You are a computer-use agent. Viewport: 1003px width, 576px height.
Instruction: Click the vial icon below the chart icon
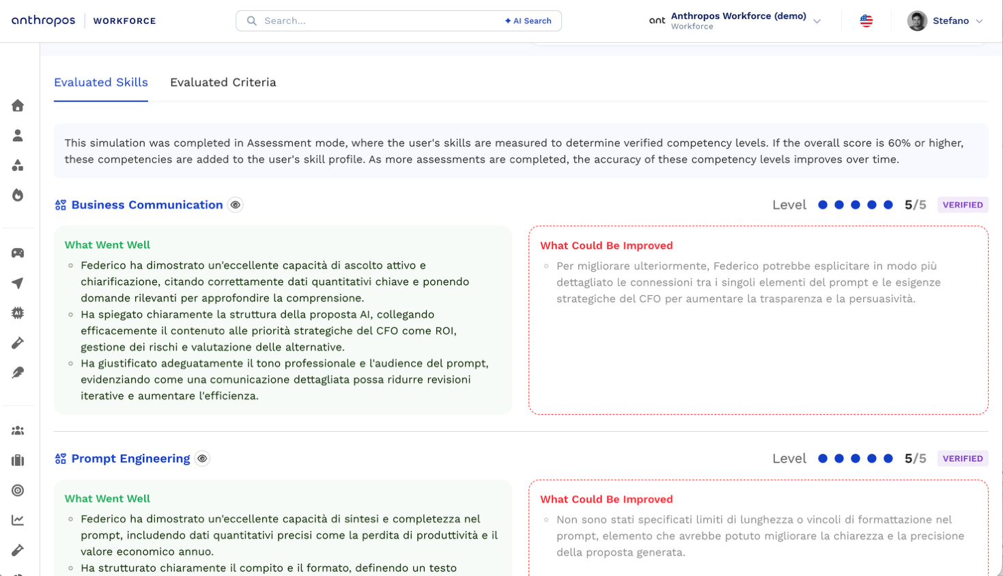(18, 550)
